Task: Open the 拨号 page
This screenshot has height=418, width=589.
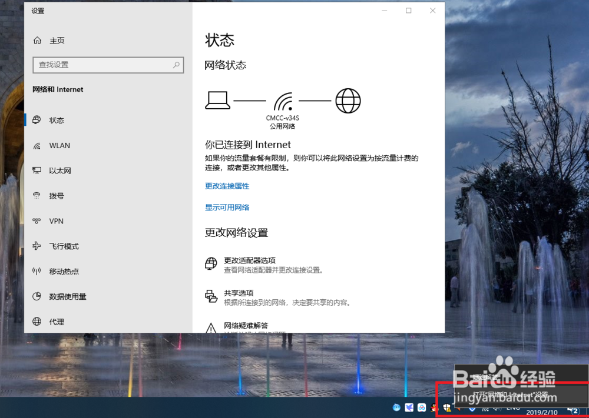Action: [108, 196]
